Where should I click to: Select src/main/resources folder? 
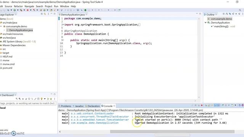tap(13, 34)
